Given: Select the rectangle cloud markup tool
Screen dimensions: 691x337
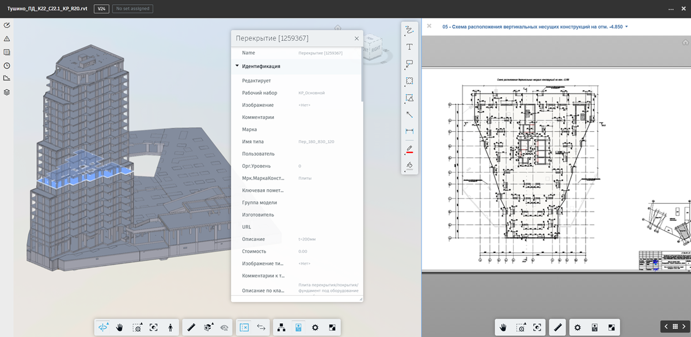Looking at the screenshot, I should [409, 81].
